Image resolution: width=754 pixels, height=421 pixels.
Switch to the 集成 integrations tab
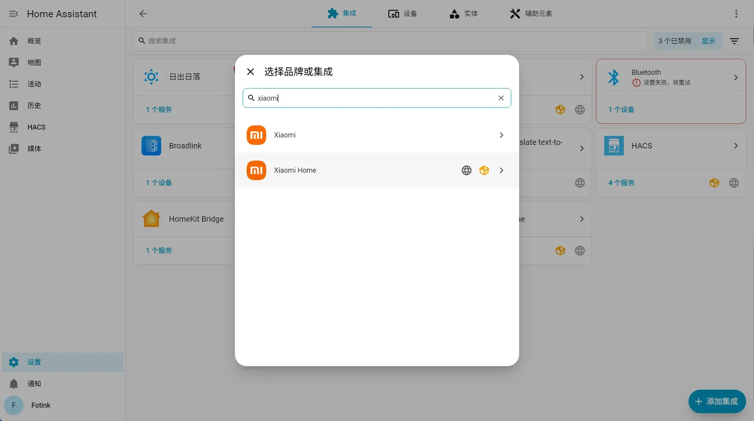pos(342,14)
